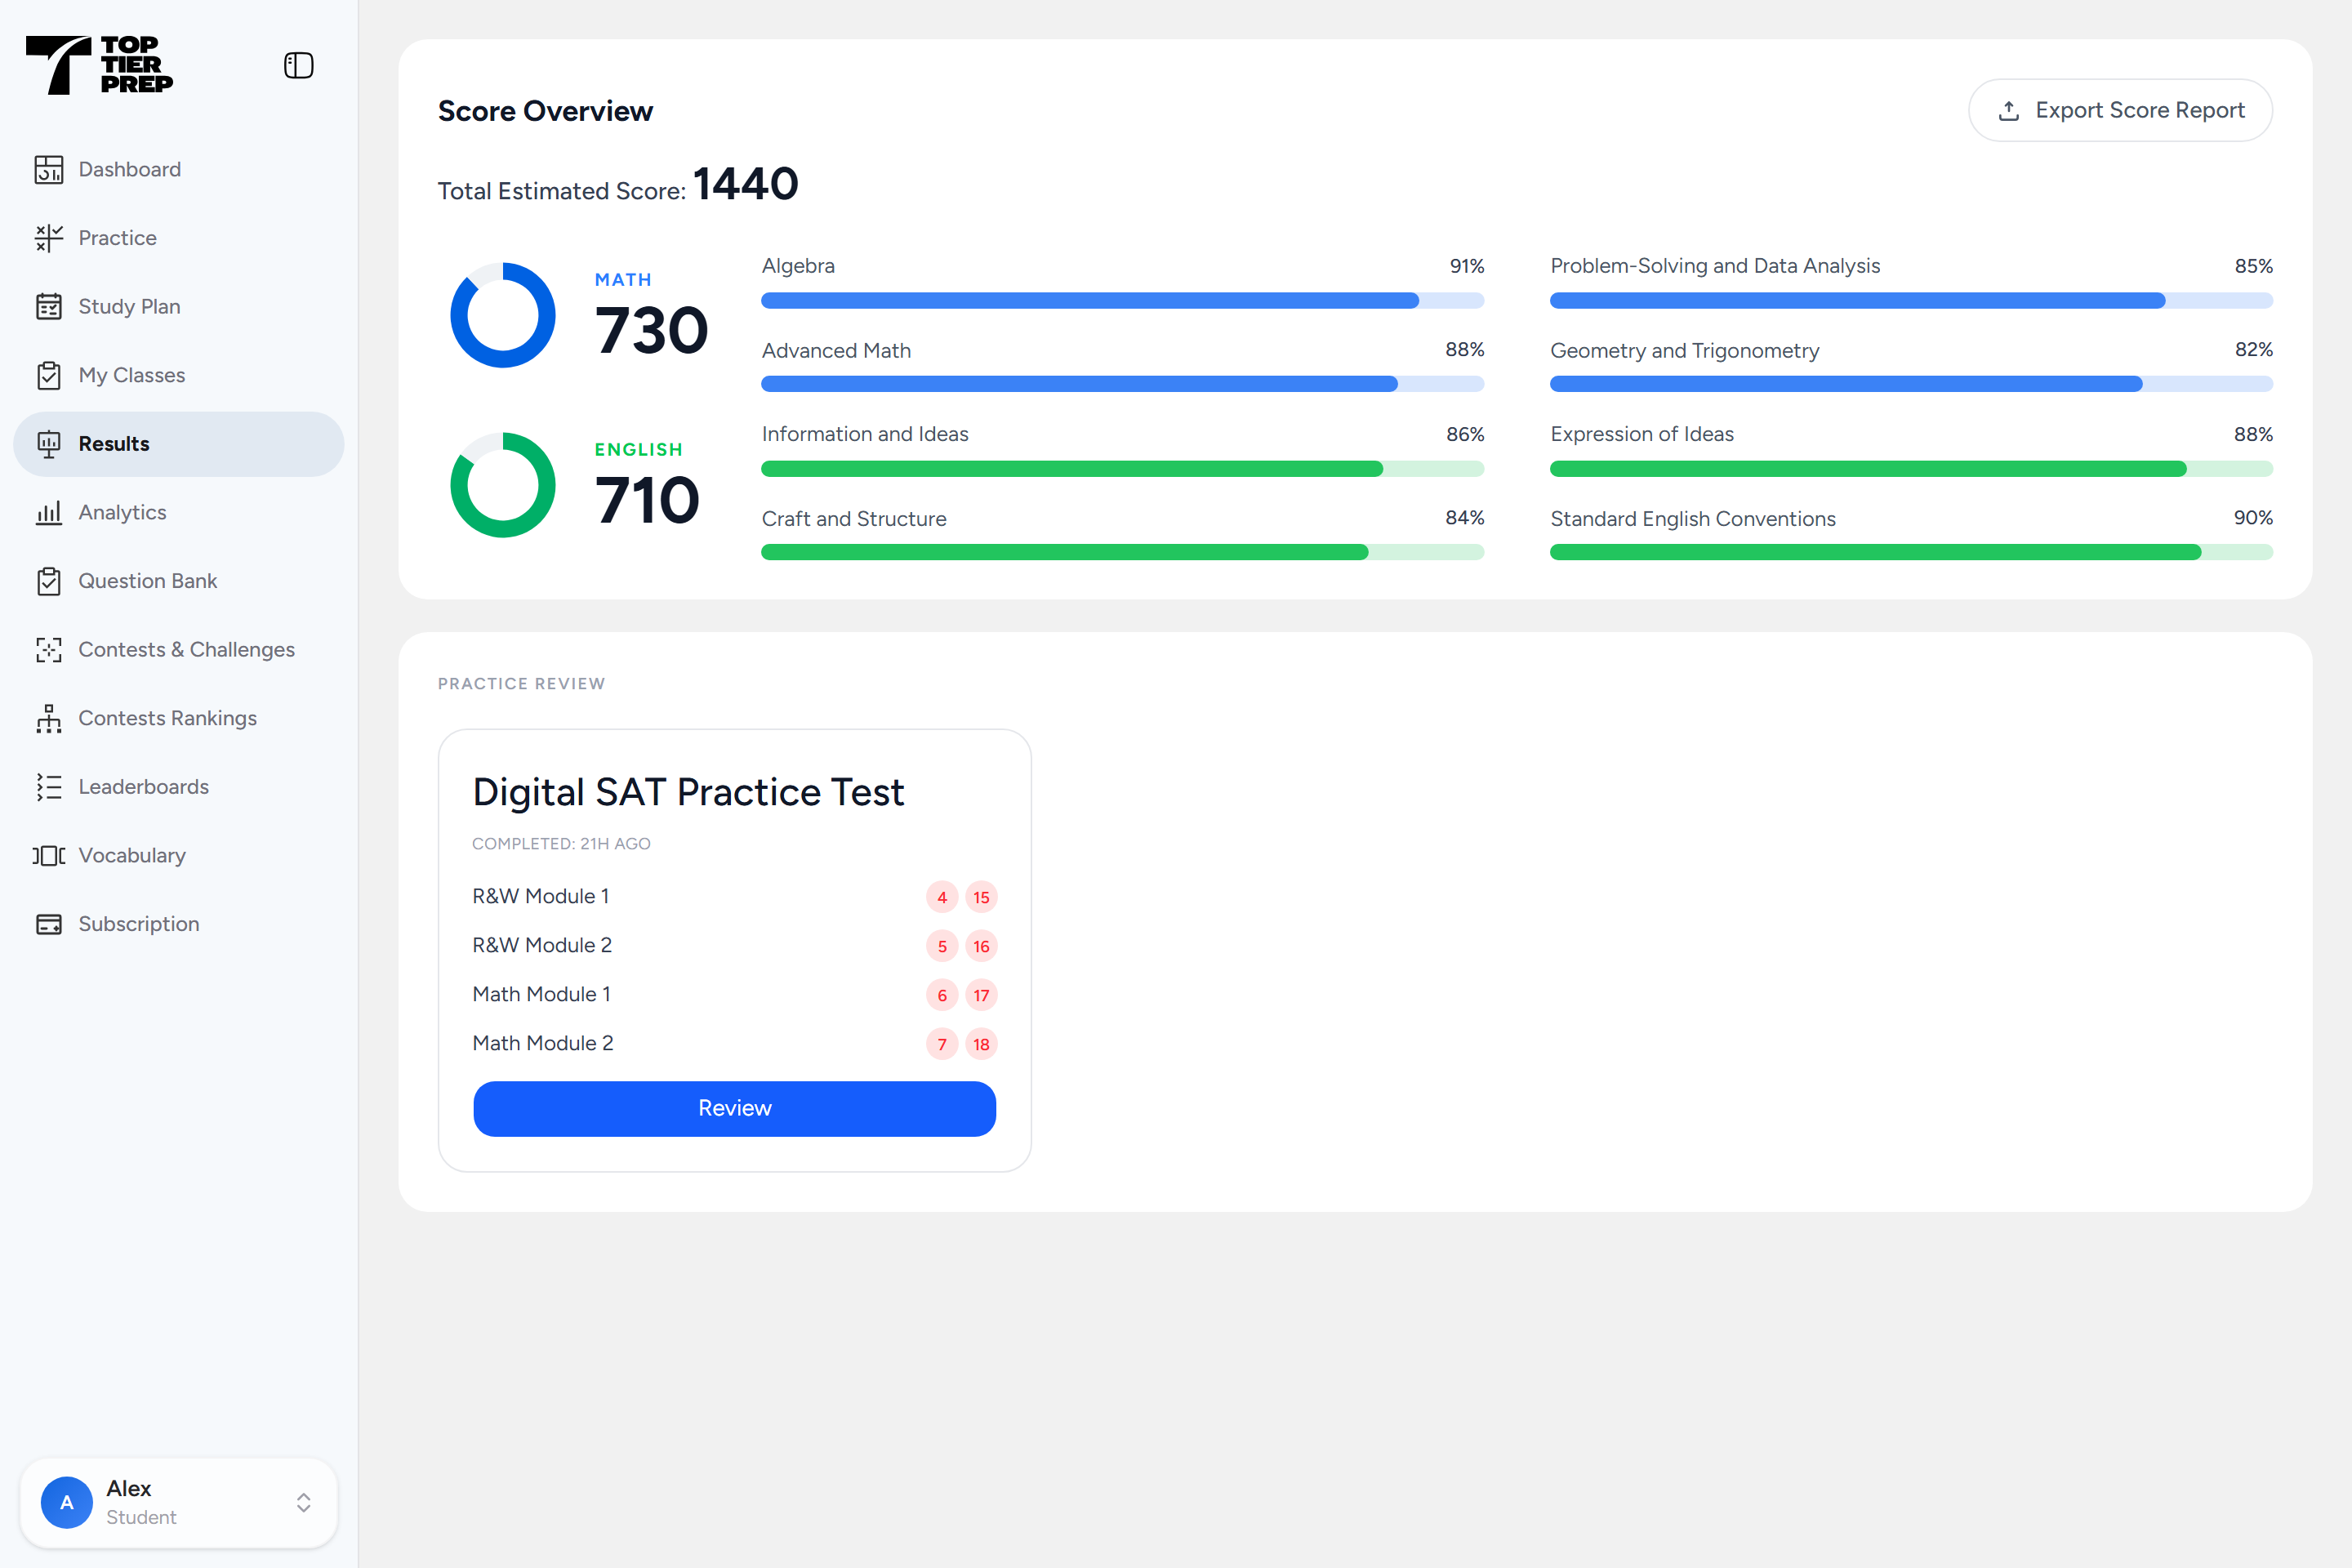Click the Subscription card icon
Image resolution: width=2352 pixels, height=1568 pixels.
49,924
